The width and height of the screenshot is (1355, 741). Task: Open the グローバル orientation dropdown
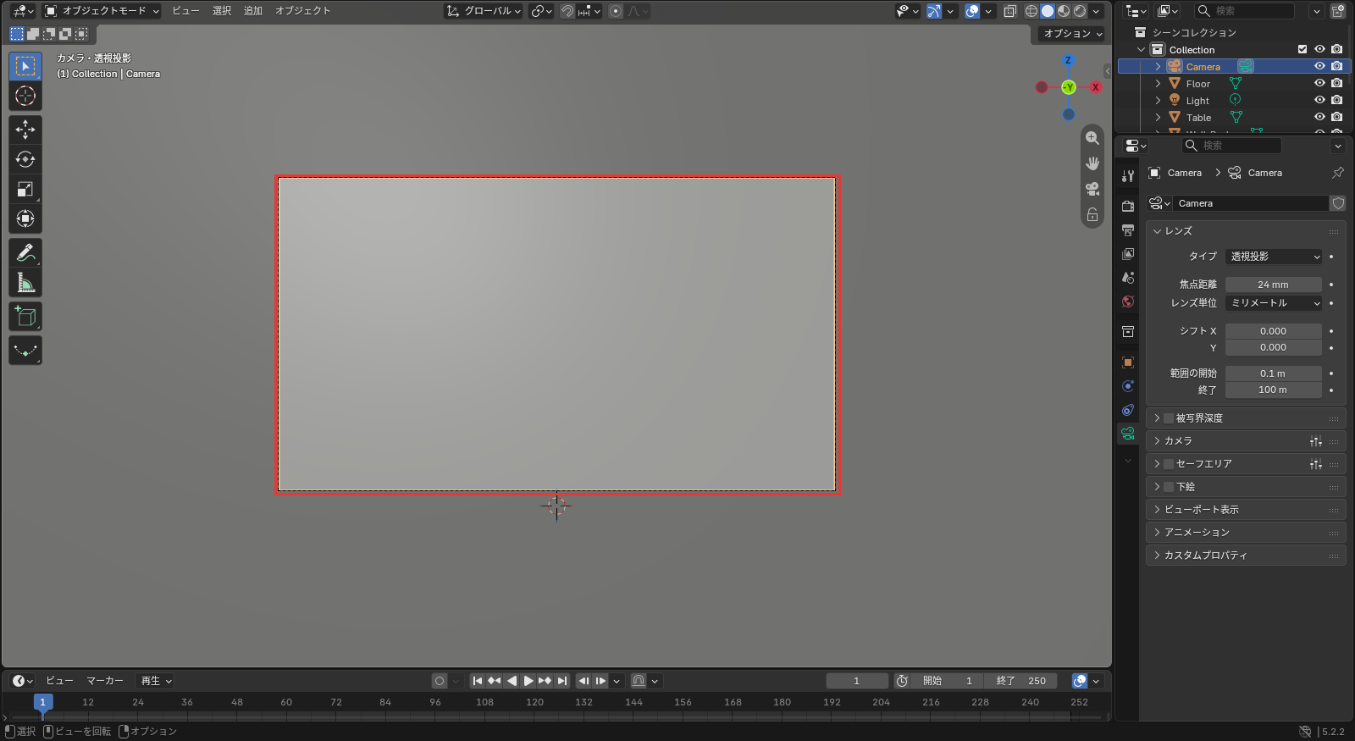(484, 11)
